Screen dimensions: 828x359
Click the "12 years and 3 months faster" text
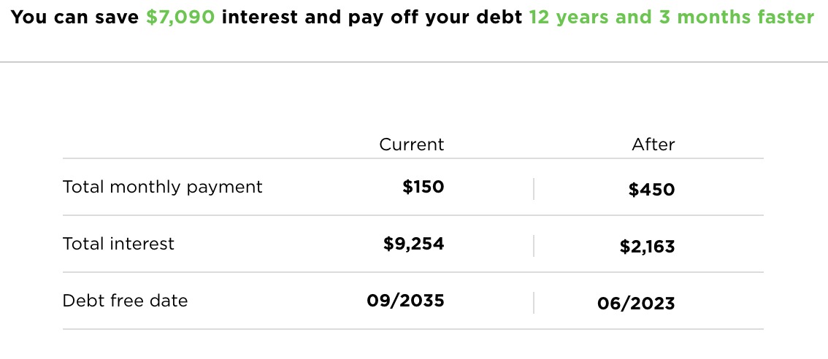pos(671,17)
